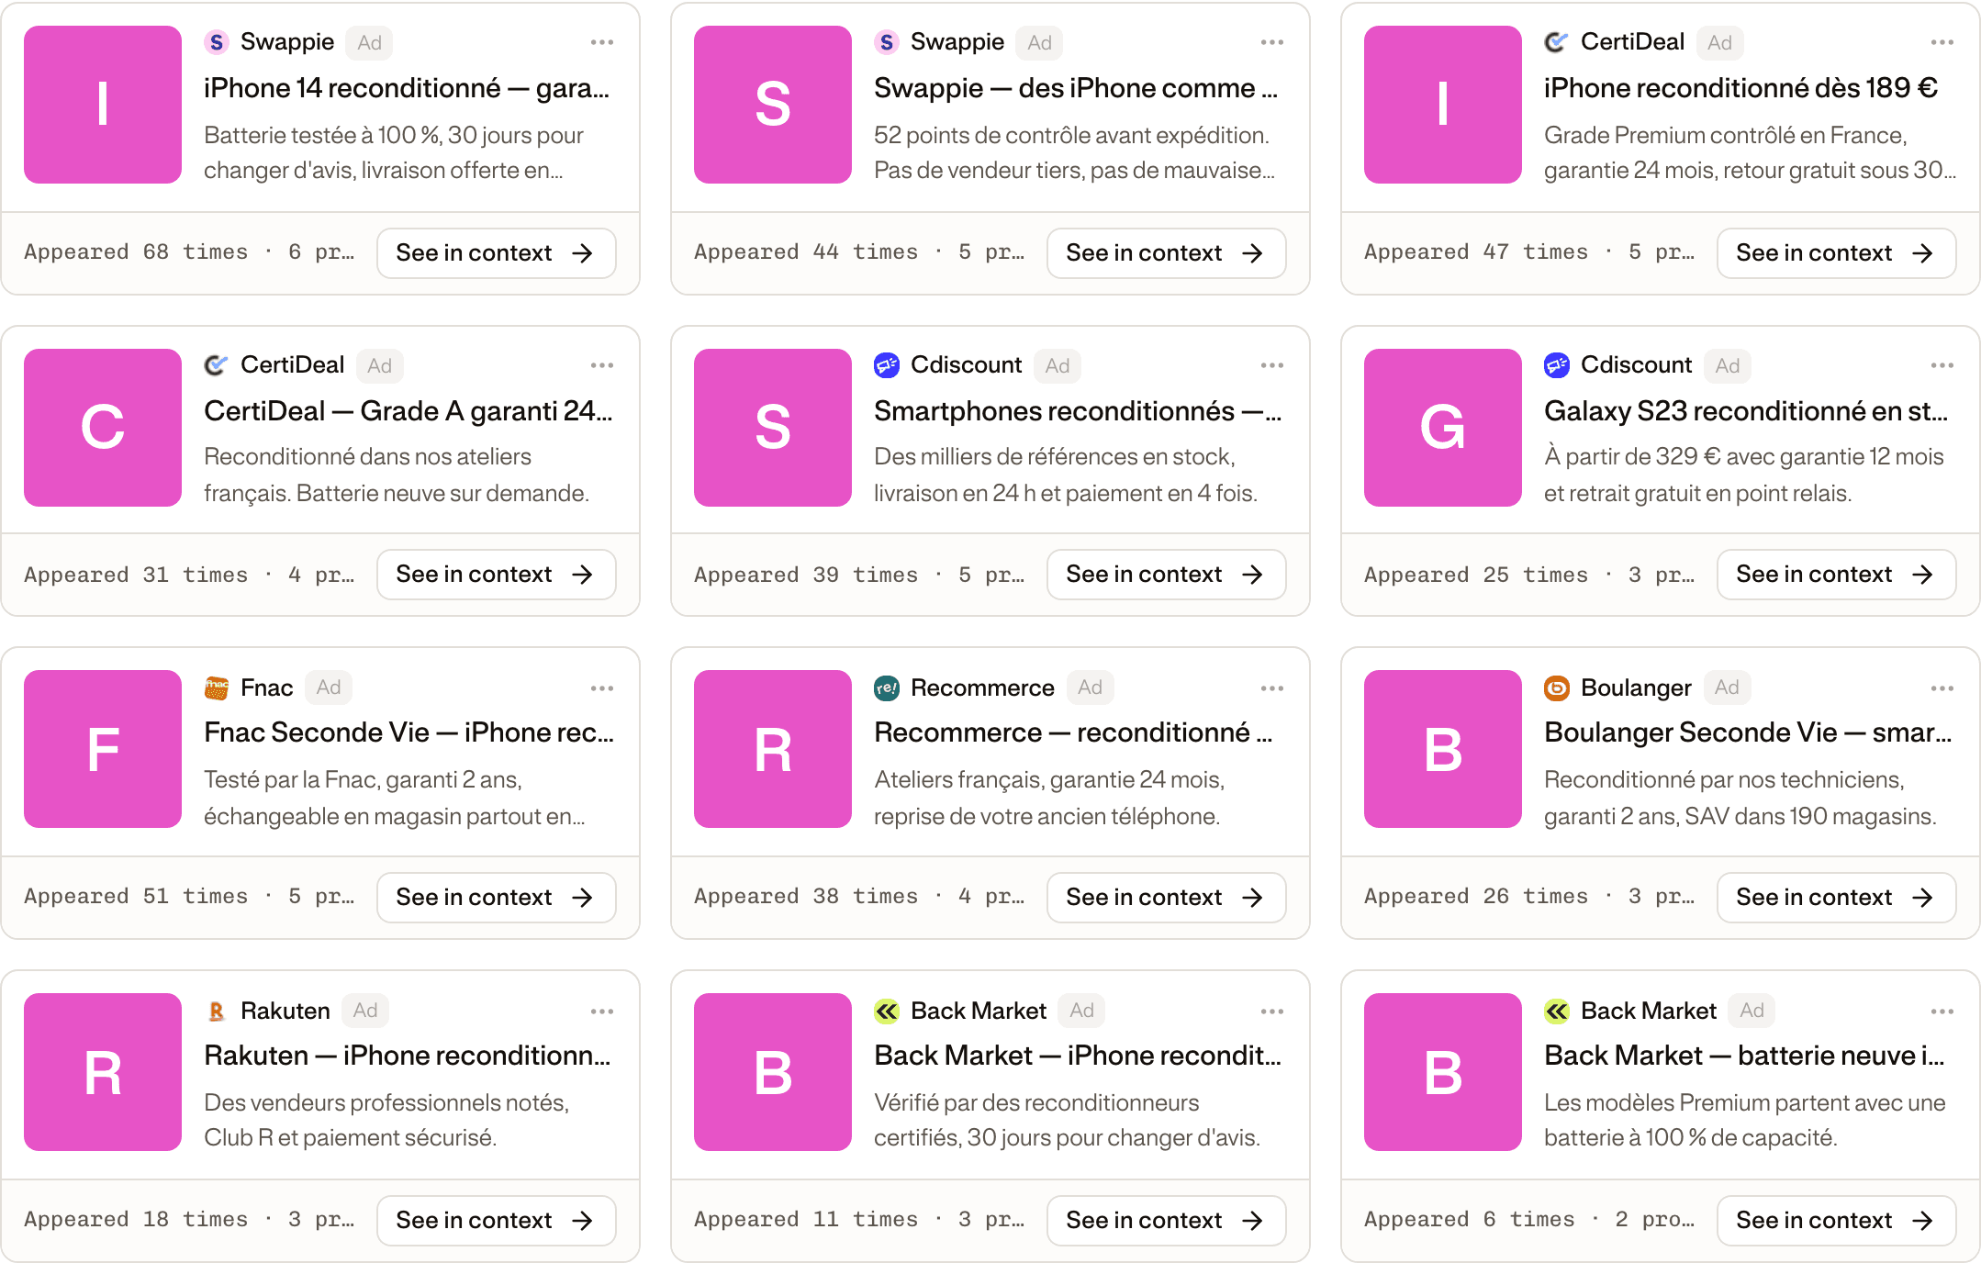Click Swappie logo on des iPhone comme ad

(887, 42)
